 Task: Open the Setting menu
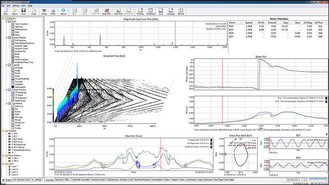pos(16,6)
